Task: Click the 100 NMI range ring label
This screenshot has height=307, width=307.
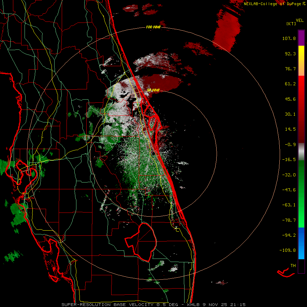Action: click(x=153, y=27)
